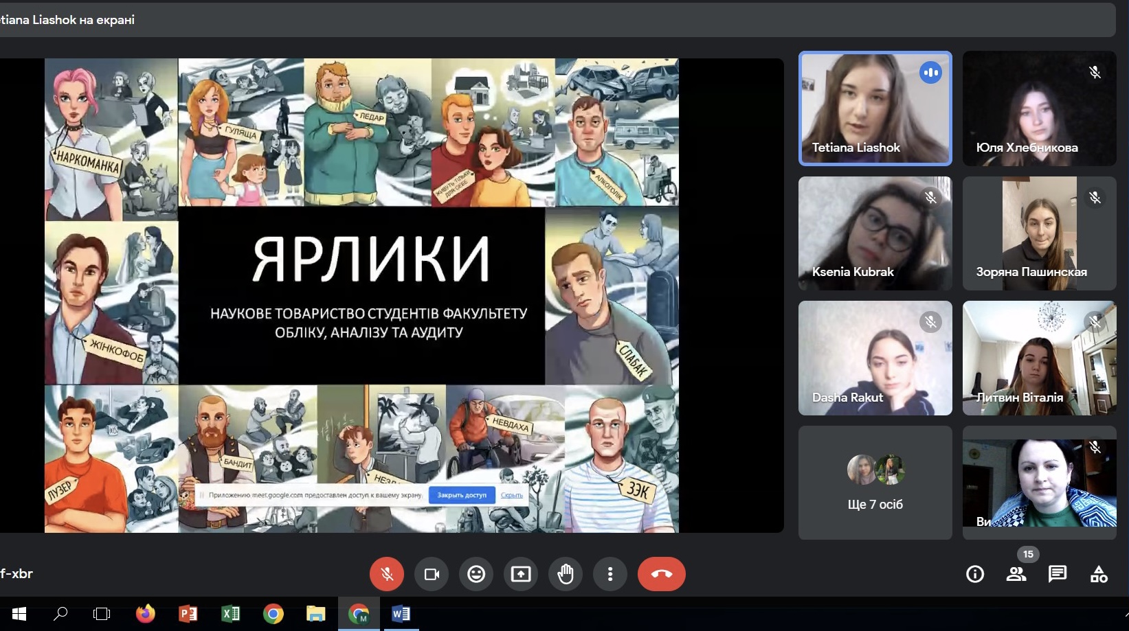1129x631 pixels.
Task: Open the 'Ще 7 осіб' tile
Action: click(875, 483)
